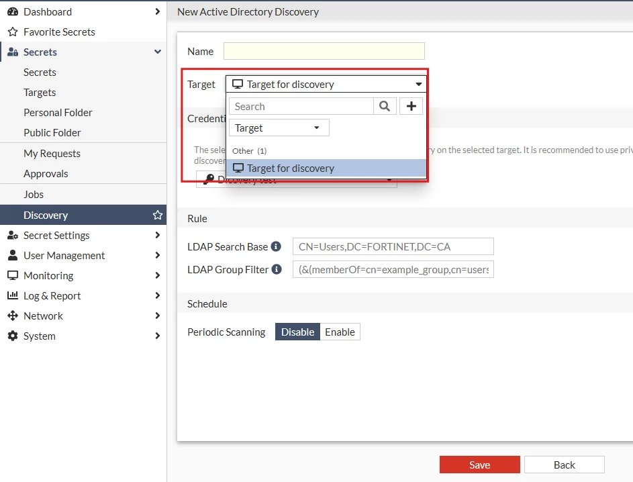Click the Log & Report chart icon
633x482 pixels.
pos(13,295)
